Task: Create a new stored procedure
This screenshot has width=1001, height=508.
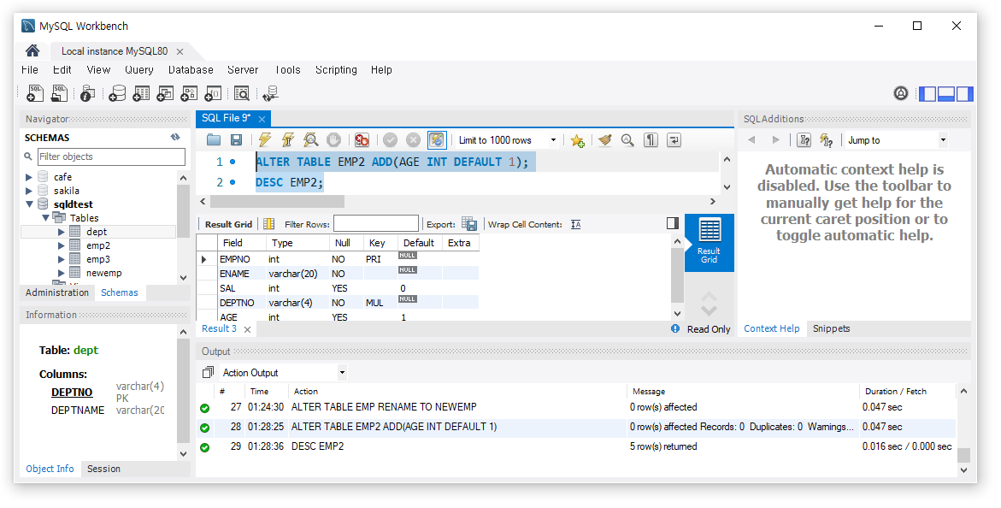Action: tap(189, 93)
